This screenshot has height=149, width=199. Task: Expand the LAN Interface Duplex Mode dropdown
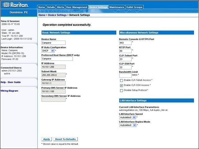point(128,125)
